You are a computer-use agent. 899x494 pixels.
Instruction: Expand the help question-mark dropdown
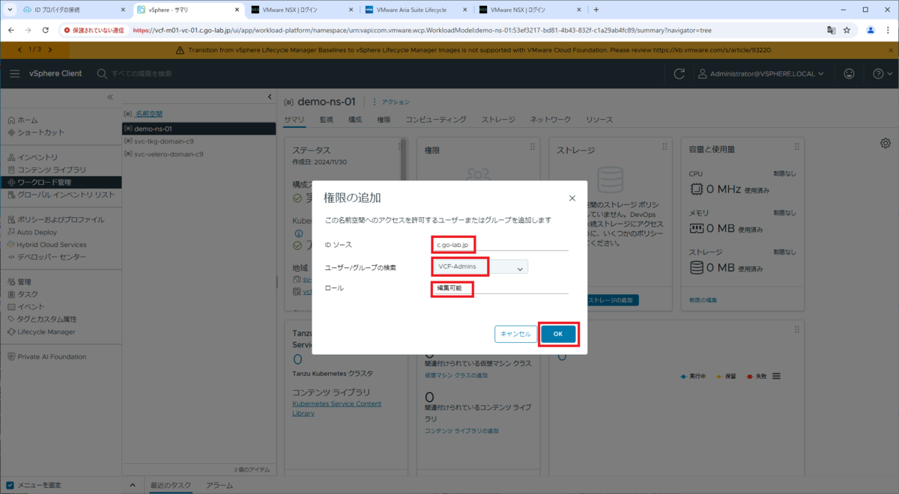[882, 73]
